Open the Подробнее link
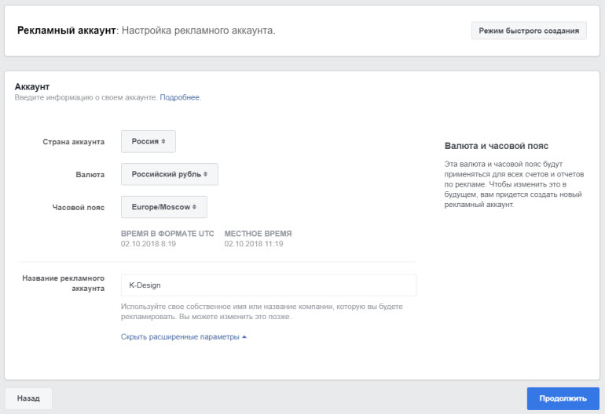This screenshot has width=605, height=414. tap(180, 97)
